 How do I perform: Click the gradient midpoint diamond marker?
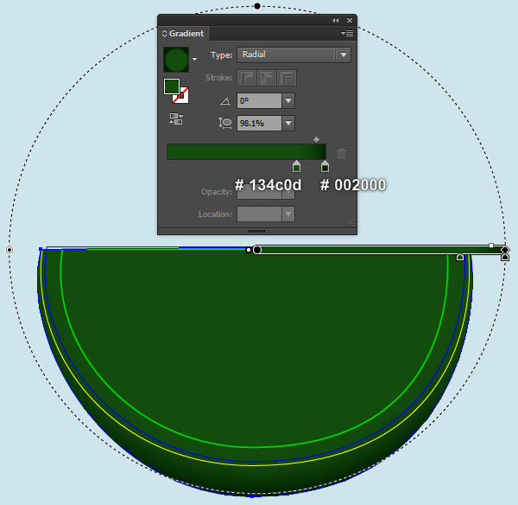(x=316, y=139)
